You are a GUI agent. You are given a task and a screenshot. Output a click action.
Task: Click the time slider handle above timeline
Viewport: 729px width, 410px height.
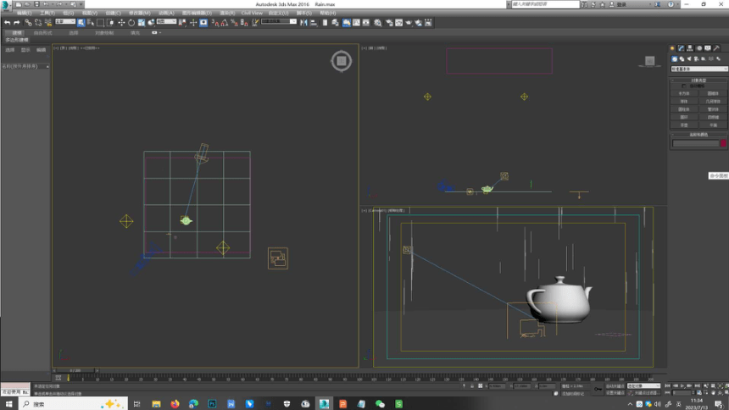tap(75, 370)
